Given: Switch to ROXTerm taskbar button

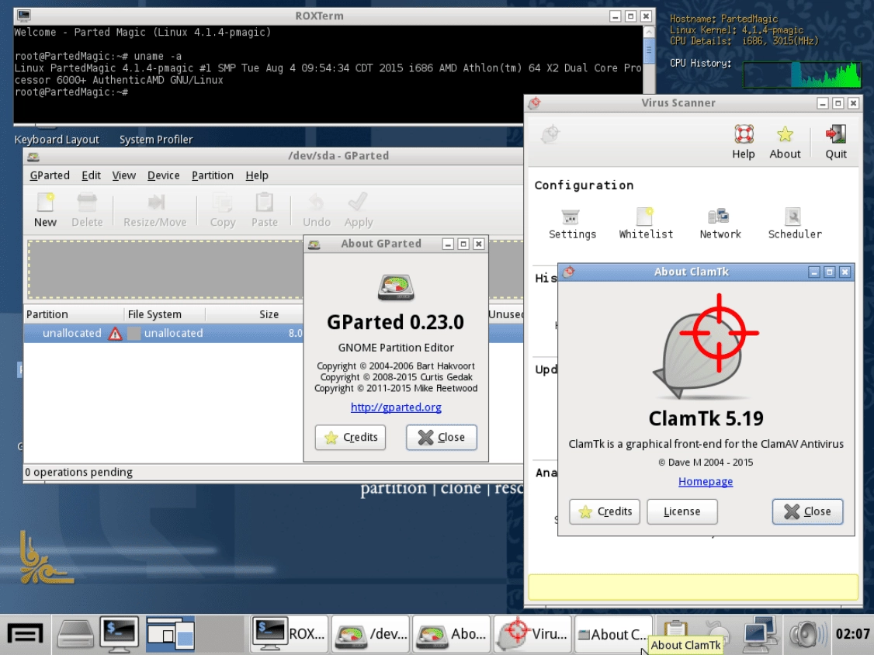Looking at the screenshot, I should coord(289,634).
